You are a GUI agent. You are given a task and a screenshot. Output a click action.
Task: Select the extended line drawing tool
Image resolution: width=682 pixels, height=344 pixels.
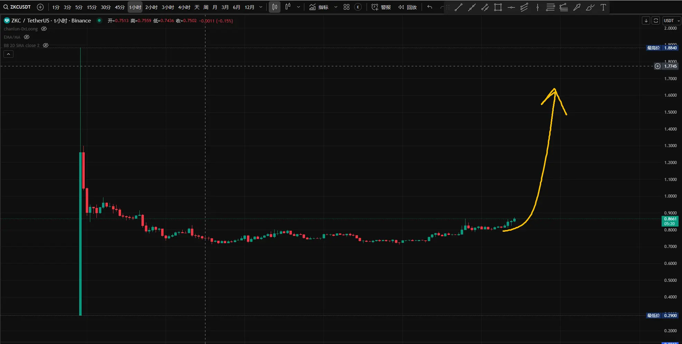[x=472, y=7]
